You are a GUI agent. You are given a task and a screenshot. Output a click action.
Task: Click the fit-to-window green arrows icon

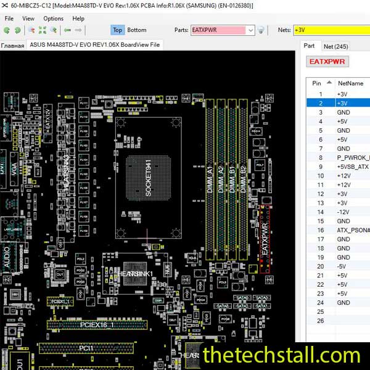click(43, 30)
